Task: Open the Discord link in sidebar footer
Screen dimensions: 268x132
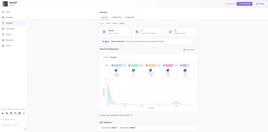Action: click(x=7, y=113)
